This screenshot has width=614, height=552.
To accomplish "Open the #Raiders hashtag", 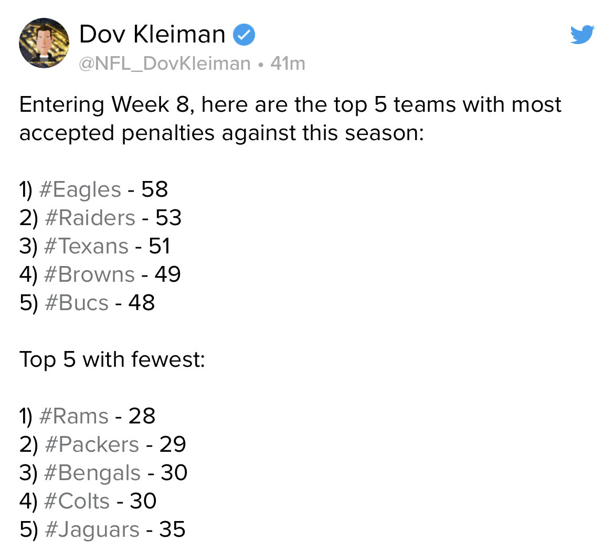I will (90, 218).
